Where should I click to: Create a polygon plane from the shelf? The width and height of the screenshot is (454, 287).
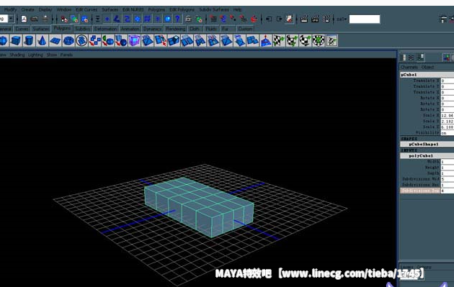pos(55,40)
